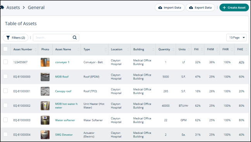Open the Water softener photo thumbnail
This screenshot has width=251, height=142.
45,120
